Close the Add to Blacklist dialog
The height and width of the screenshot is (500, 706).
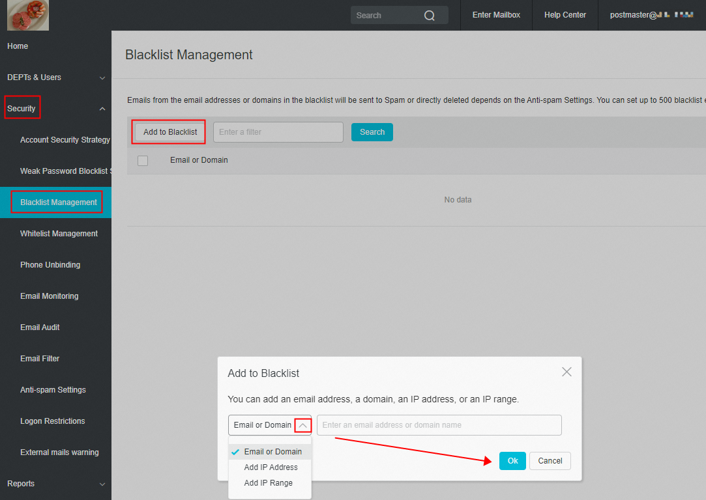tap(566, 372)
